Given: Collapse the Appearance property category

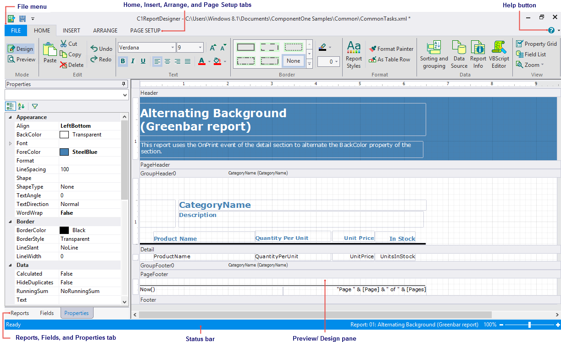Looking at the screenshot, I should click(11, 117).
